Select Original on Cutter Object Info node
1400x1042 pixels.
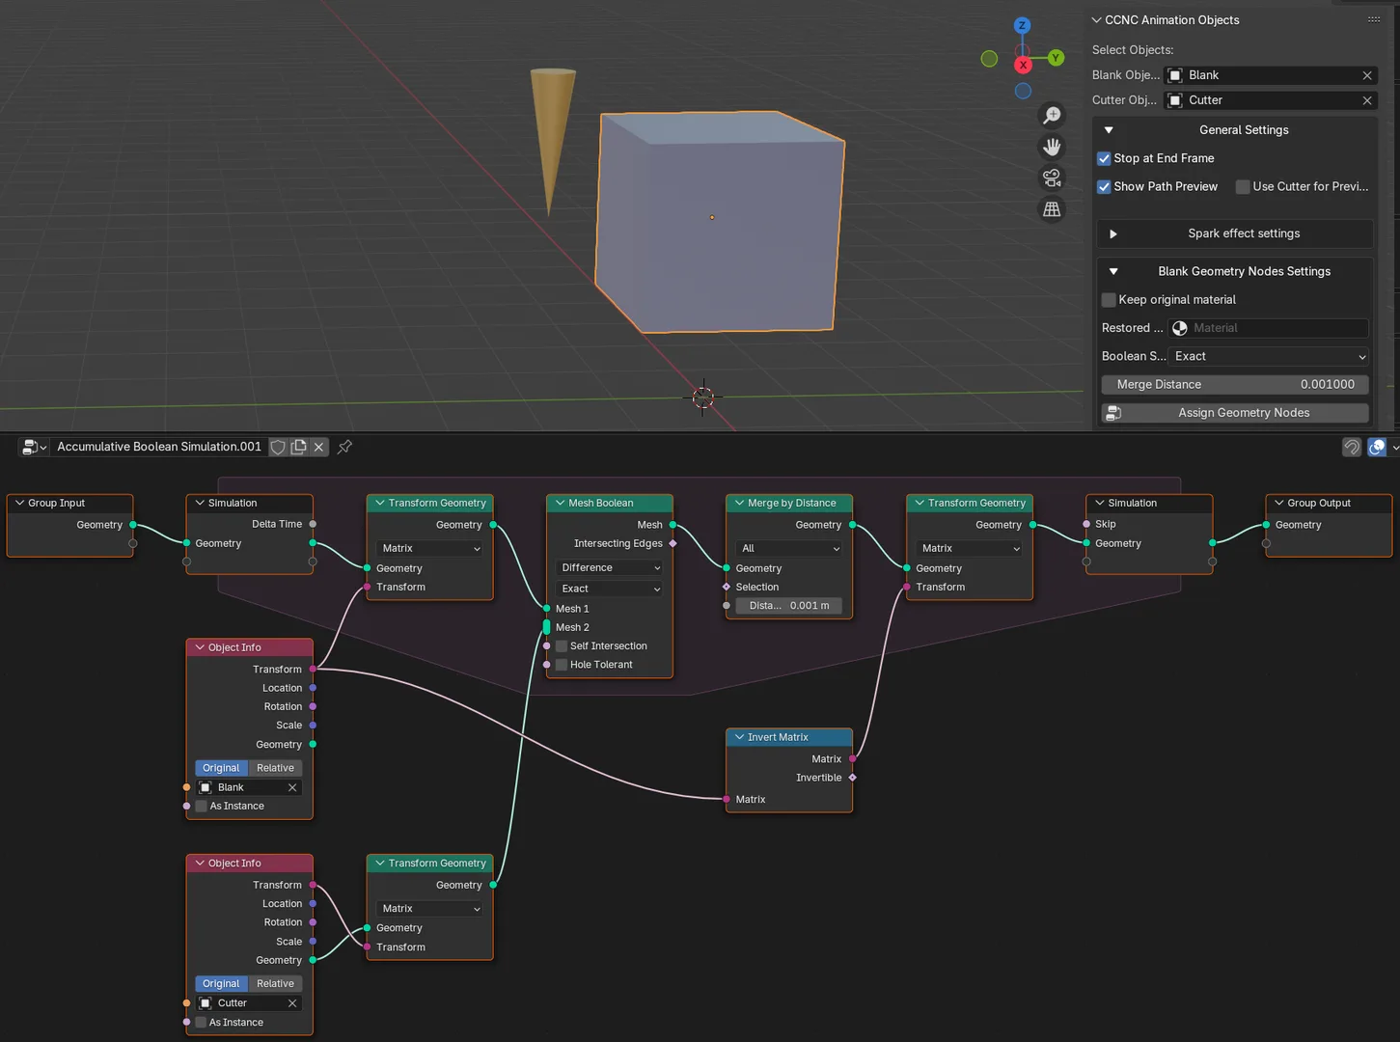(221, 984)
